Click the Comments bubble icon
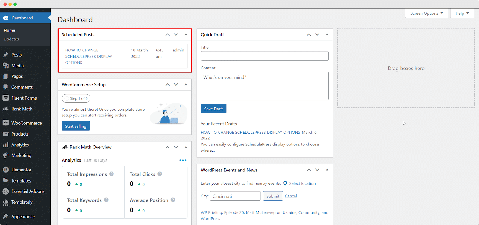The height and width of the screenshot is (225, 479). [x=6, y=87]
